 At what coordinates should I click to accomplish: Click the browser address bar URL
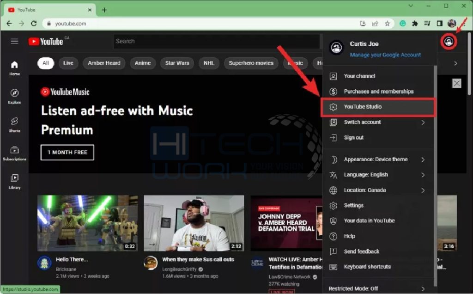tap(71, 24)
